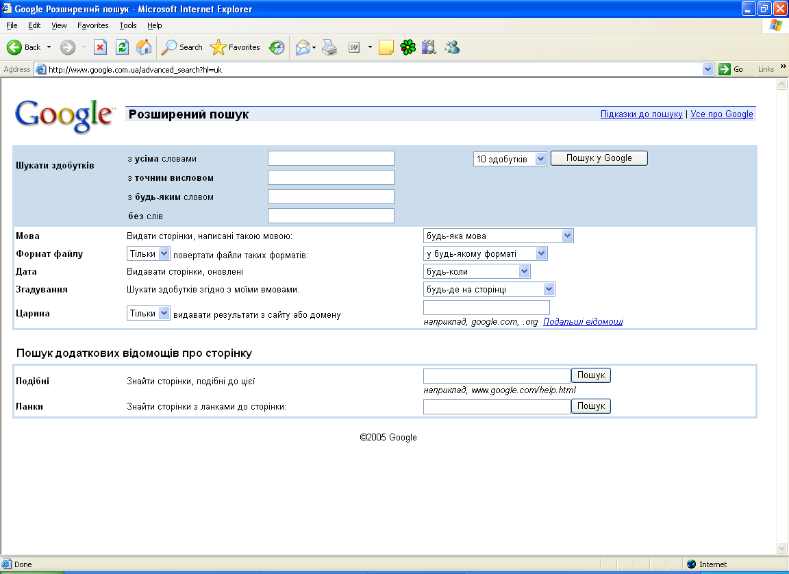Refresh the page with the green arrows icon
Screen dimensions: 789x574
point(122,47)
